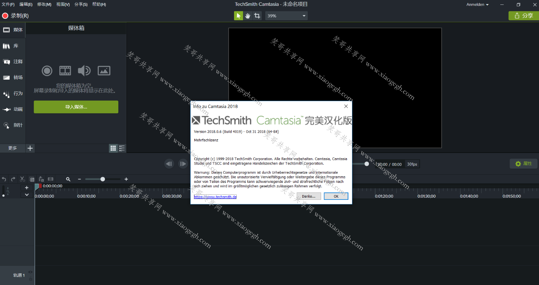
Task: Click the Paste icon in timeline toolbar
Action: tap(41, 179)
